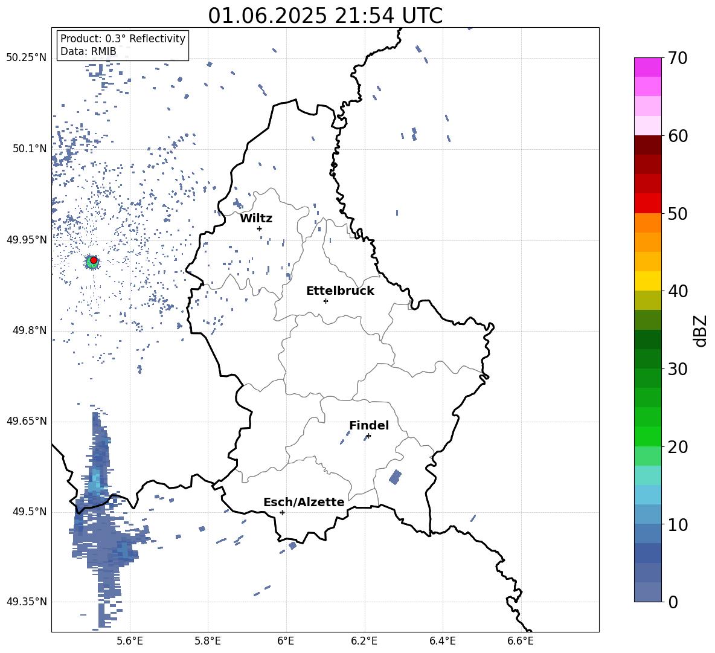Click the Esch/Alzette cross marker
Image resolution: width=715 pixels, height=653 pixels.
click(282, 512)
